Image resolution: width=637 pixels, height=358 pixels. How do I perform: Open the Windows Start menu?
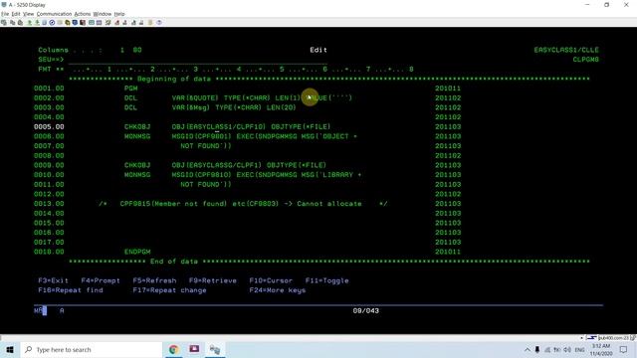click(10, 349)
